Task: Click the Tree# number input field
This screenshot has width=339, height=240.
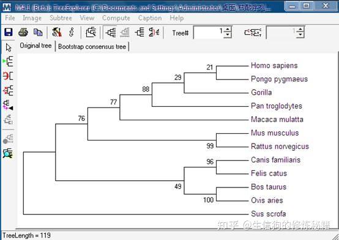Action: [209, 32]
